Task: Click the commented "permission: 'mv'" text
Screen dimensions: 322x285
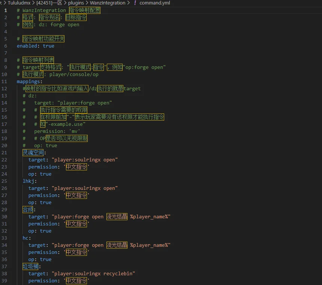Action: pos(57,131)
